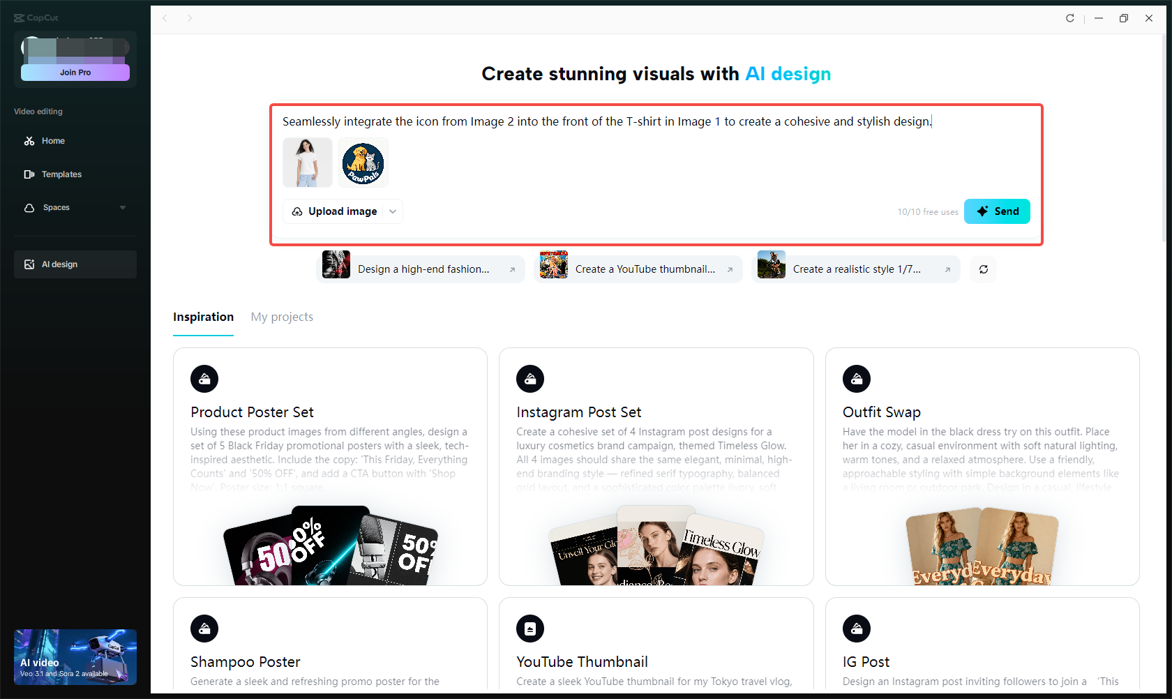Viewport: 1172px width, 699px height.
Task: Click the Send button
Action: [997, 211]
